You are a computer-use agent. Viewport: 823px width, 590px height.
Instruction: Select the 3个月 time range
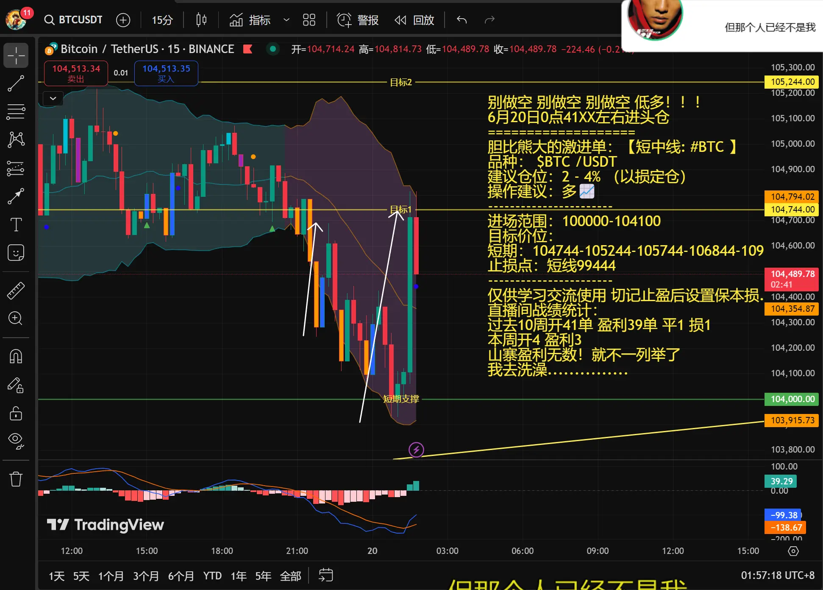pos(146,576)
